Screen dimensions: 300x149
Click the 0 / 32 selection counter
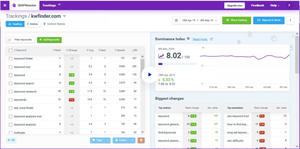tap(11, 140)
